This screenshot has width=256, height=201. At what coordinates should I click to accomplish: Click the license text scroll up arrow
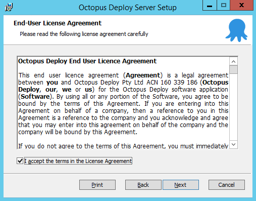point(233,61)
